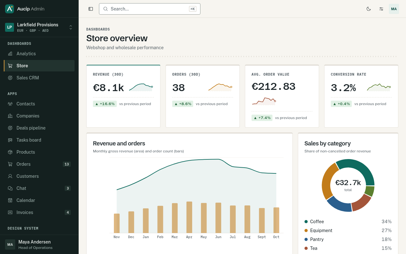Click the Avg. Order Value card

282,96
